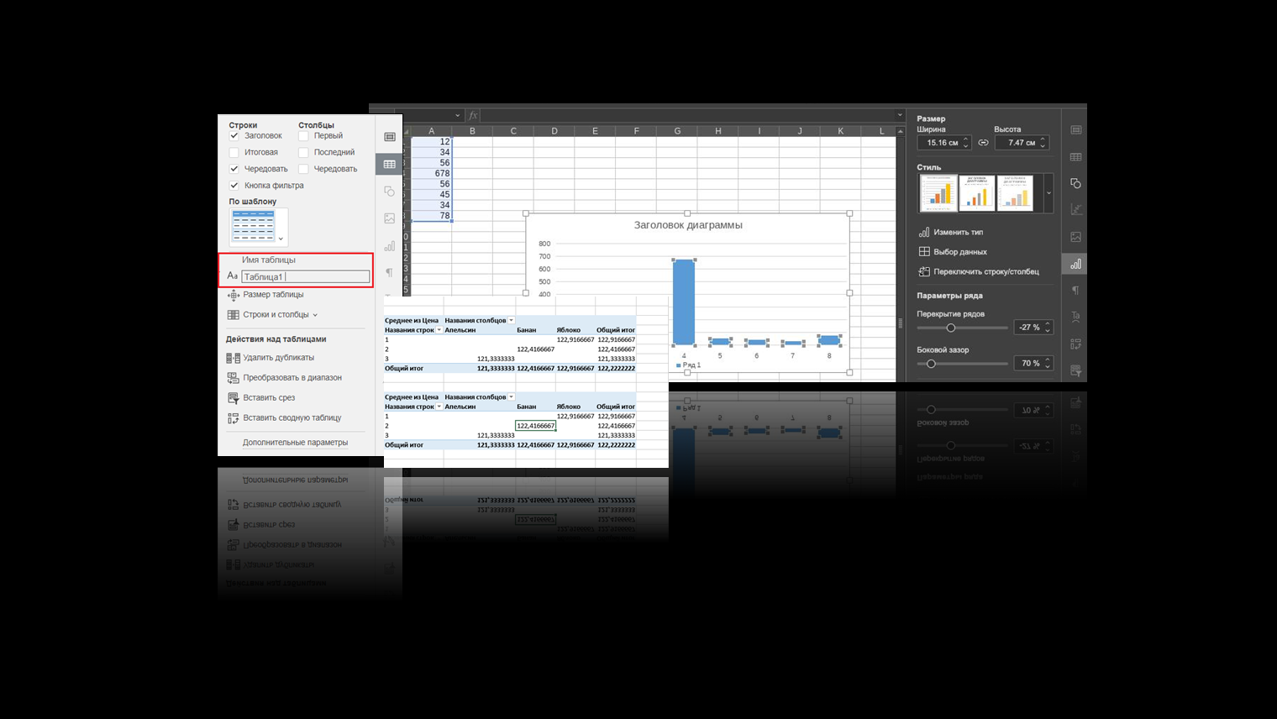The width and height of the screenshot is (1277, 719).
Task: Toggle lock aspect ratio link icon
Action: pos(983,143)
